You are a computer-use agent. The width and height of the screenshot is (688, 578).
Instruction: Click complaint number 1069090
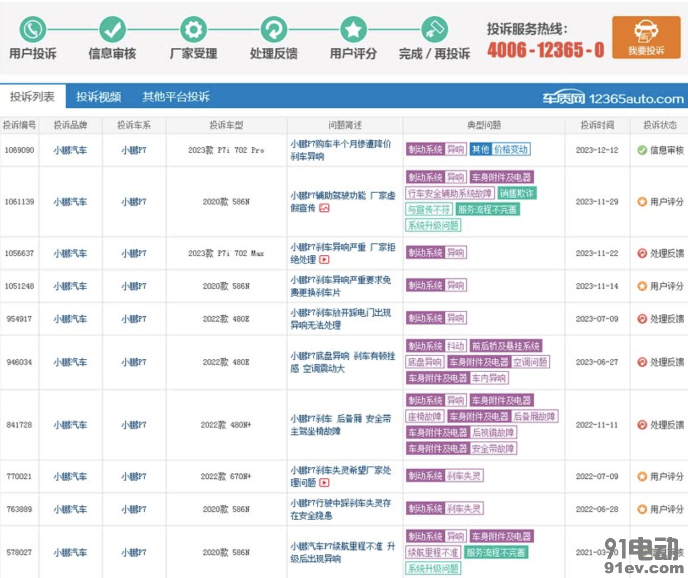pyautogui.click(x=19, y=150)
